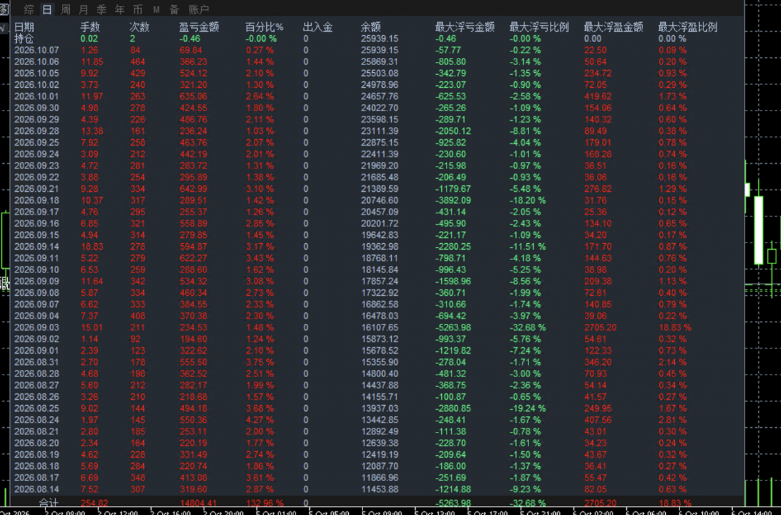
Task: Select the 持仓 row label
Action: 24,38
